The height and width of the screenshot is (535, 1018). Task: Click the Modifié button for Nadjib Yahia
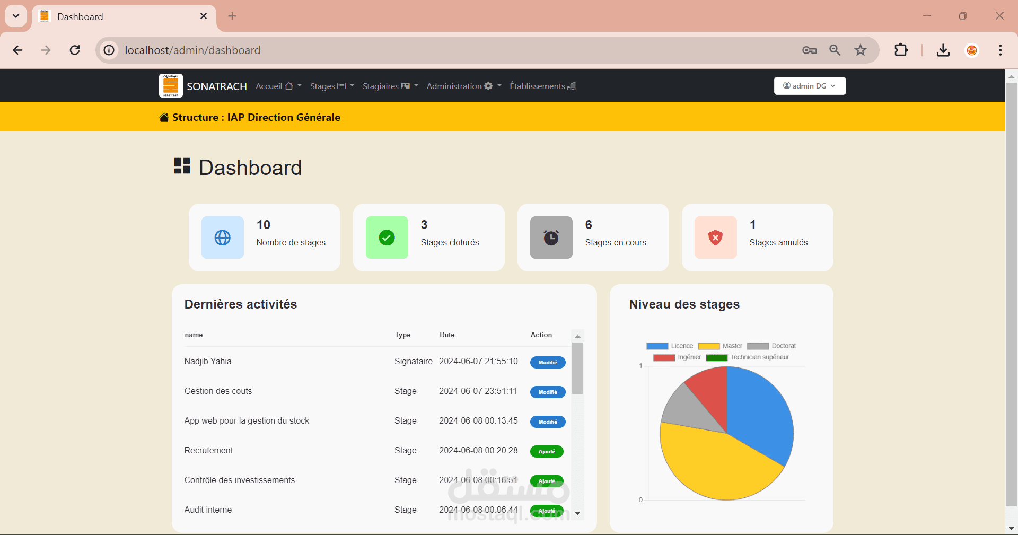pos(547,363)
